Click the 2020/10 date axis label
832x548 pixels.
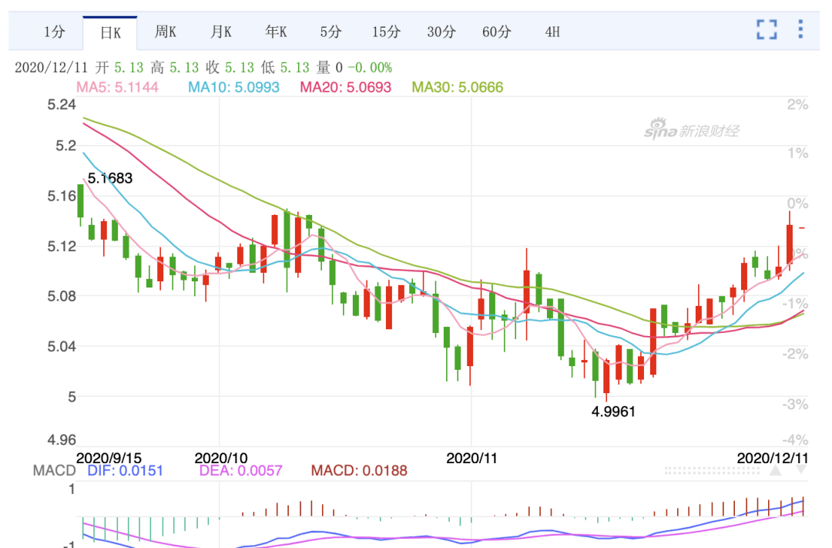(221, 458)
